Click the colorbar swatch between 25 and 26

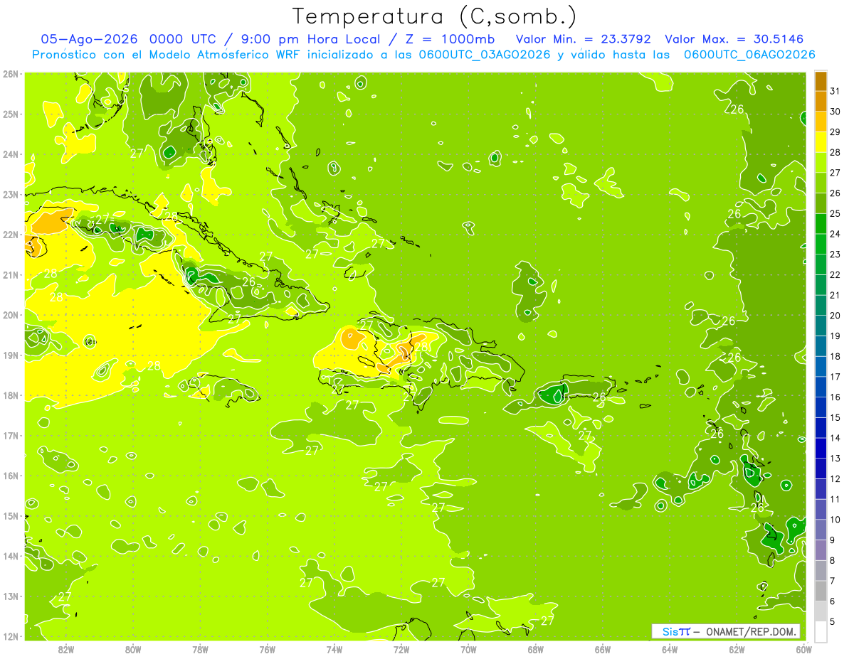821,204
